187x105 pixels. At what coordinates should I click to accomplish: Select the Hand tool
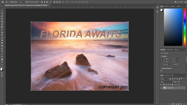click(x=2, y=59)
